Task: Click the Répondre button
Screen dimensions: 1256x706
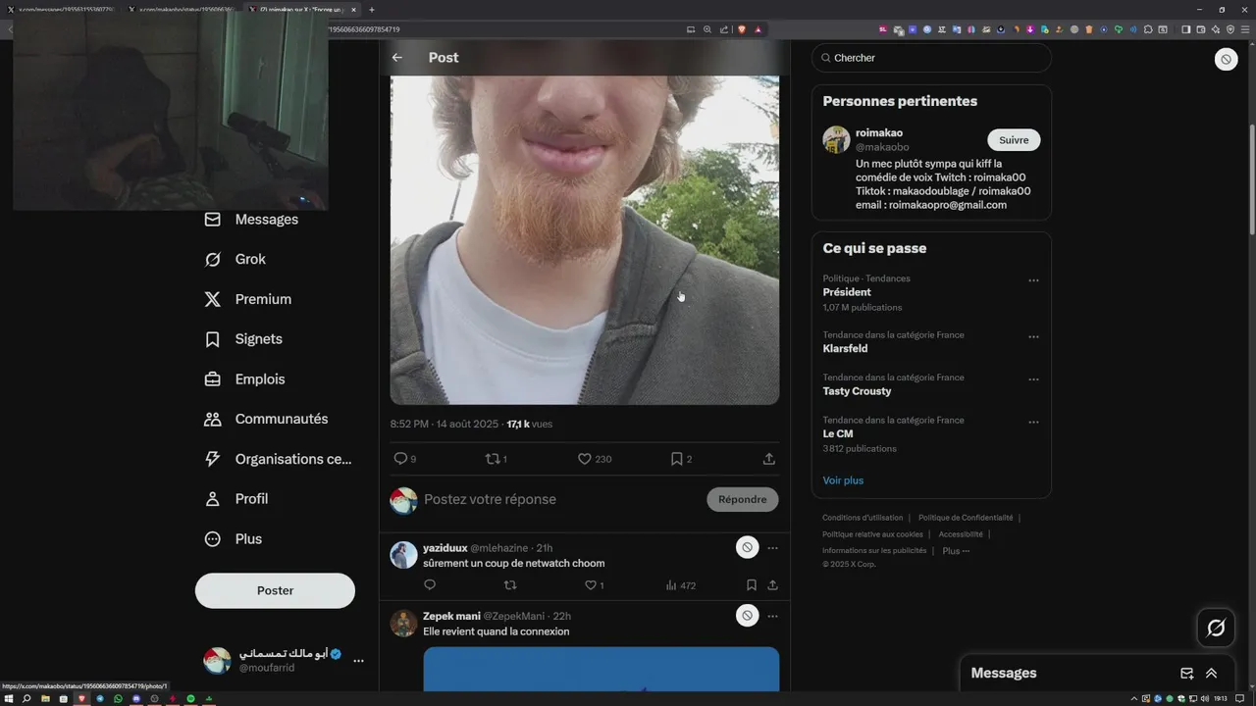Action: (x=742, y=499)
